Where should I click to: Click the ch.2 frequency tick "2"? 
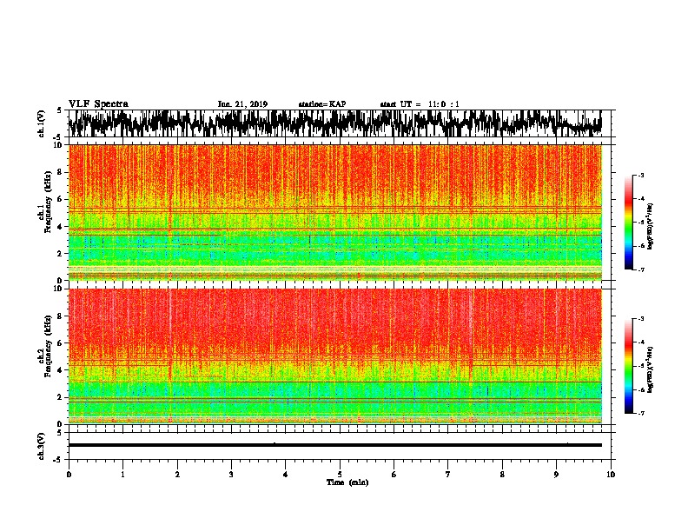[61, 397]
